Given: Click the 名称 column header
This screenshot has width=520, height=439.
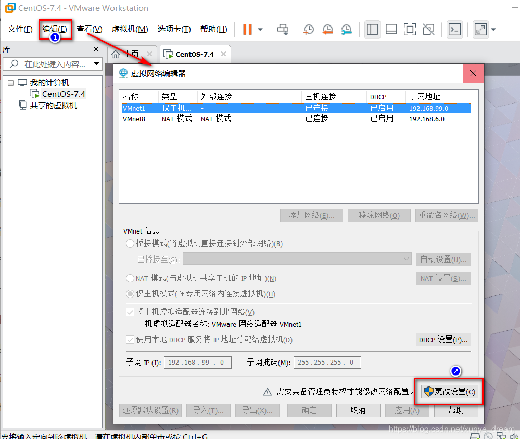Looking at the screenshot, I should [x=139, y=96].
